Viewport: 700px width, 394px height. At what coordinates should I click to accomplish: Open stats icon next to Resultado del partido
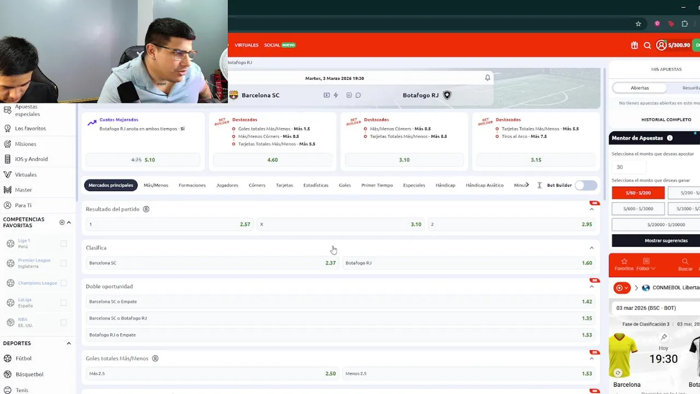[146, 209]
